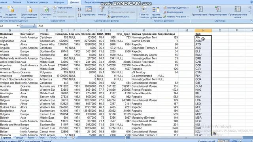This screenshot has width=253, height=142.
Task: Switch to the Лист2 sheet tab
Action: (53, 138)
